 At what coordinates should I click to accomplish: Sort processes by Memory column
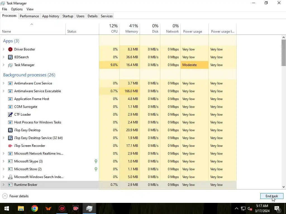click(x=130, y=29)
